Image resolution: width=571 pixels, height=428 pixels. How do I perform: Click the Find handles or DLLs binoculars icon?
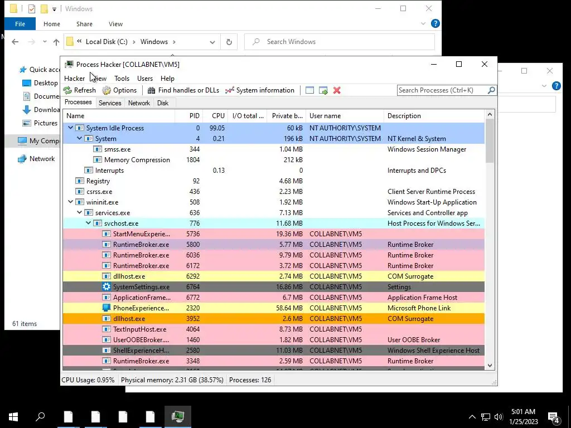[x=151, y=90]
